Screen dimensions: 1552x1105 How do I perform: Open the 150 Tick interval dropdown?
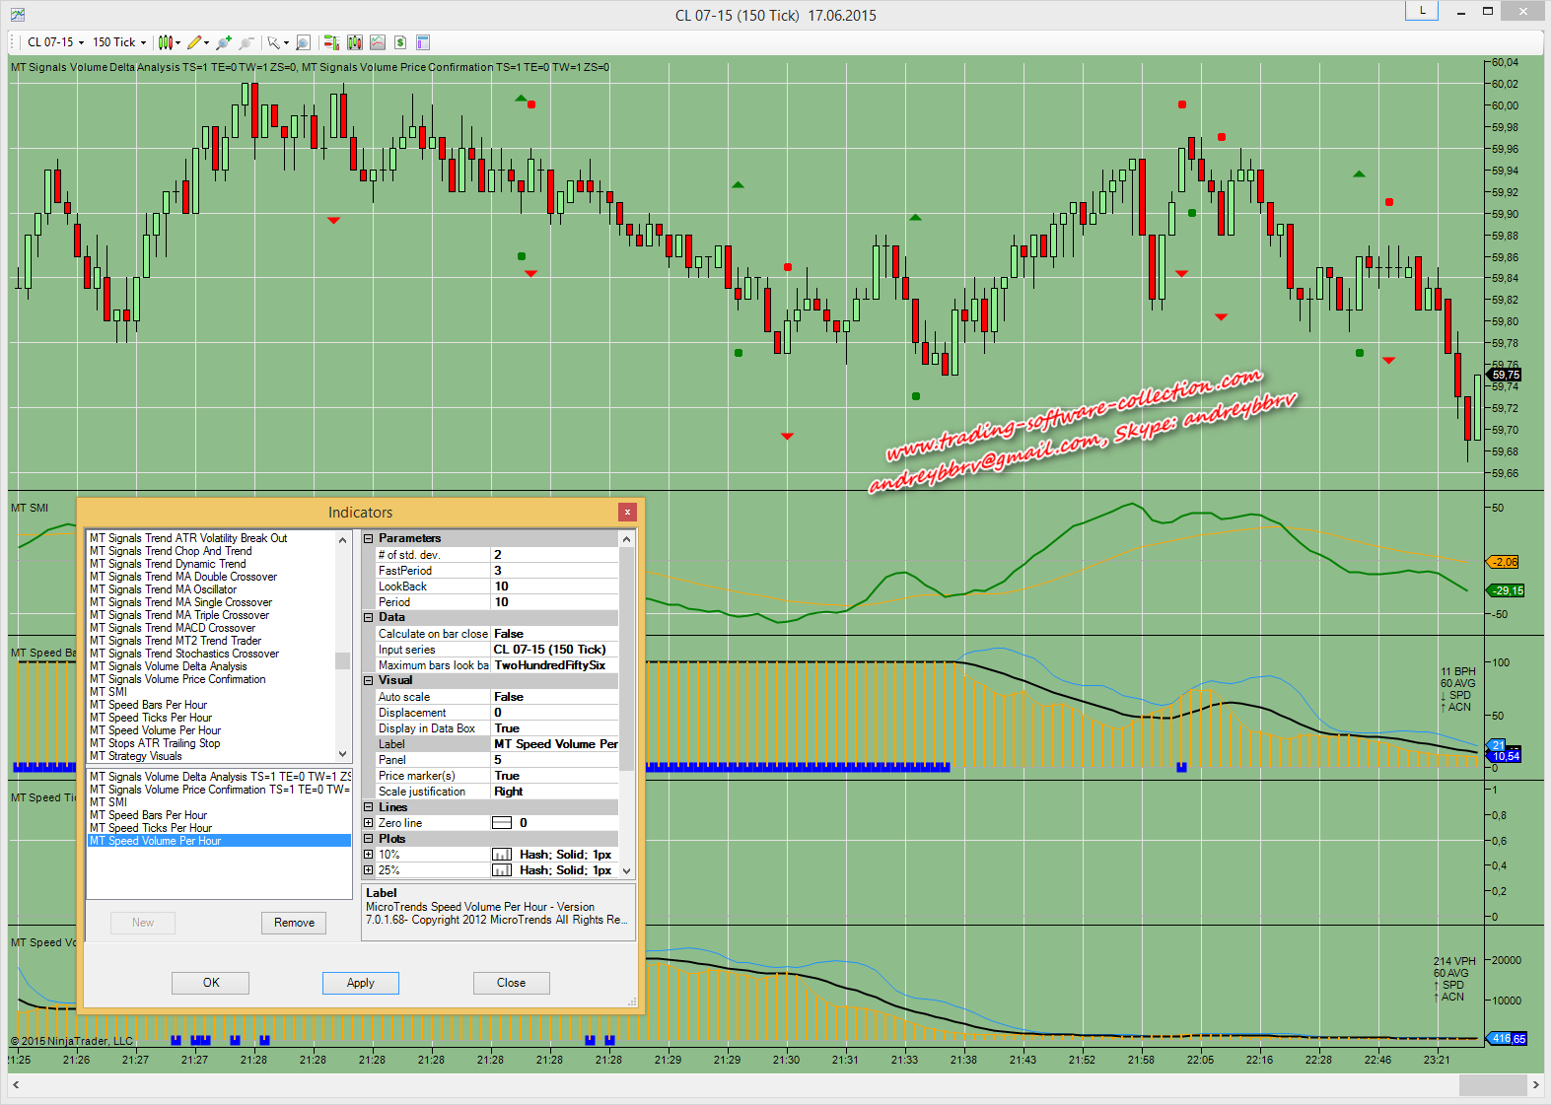point(119,42)
